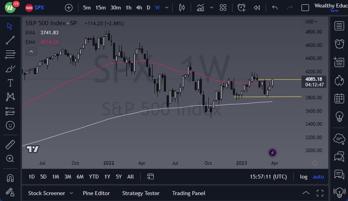Viewport: 348px width, 201px height.
Task: Click the replay rewind icon
Action: pyautogui.click(x=257, y=7)
